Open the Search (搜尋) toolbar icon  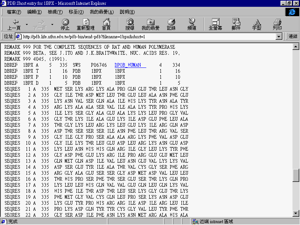coord(130,24)
